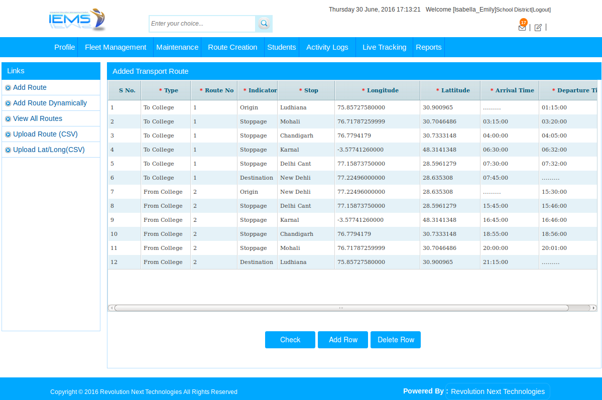Open the mail inbox icon with 17 badge
Screen dimensions: 602x400
click(523, 25)
